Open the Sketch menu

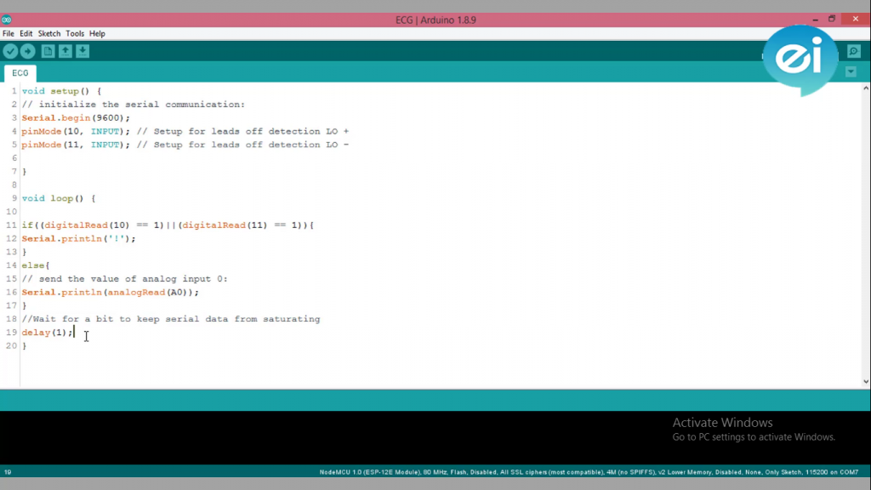point(48,33)
